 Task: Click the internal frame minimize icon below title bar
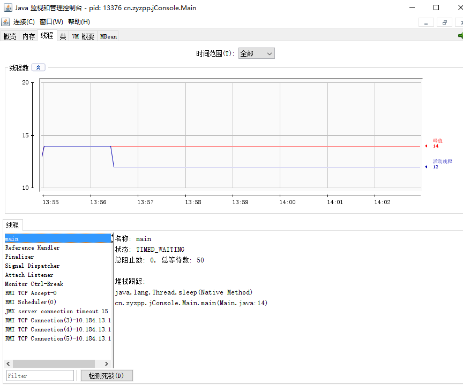click(427, 22)
